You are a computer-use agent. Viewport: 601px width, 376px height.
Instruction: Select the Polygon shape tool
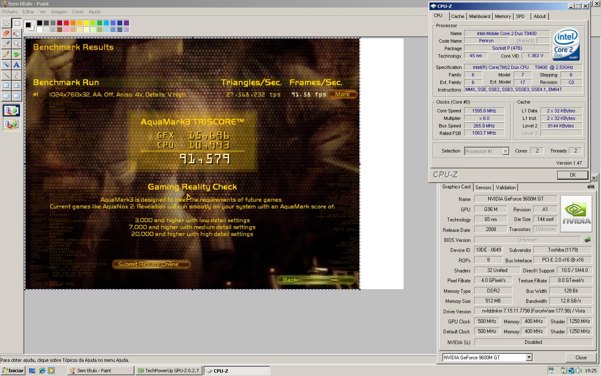coord(17,86)
